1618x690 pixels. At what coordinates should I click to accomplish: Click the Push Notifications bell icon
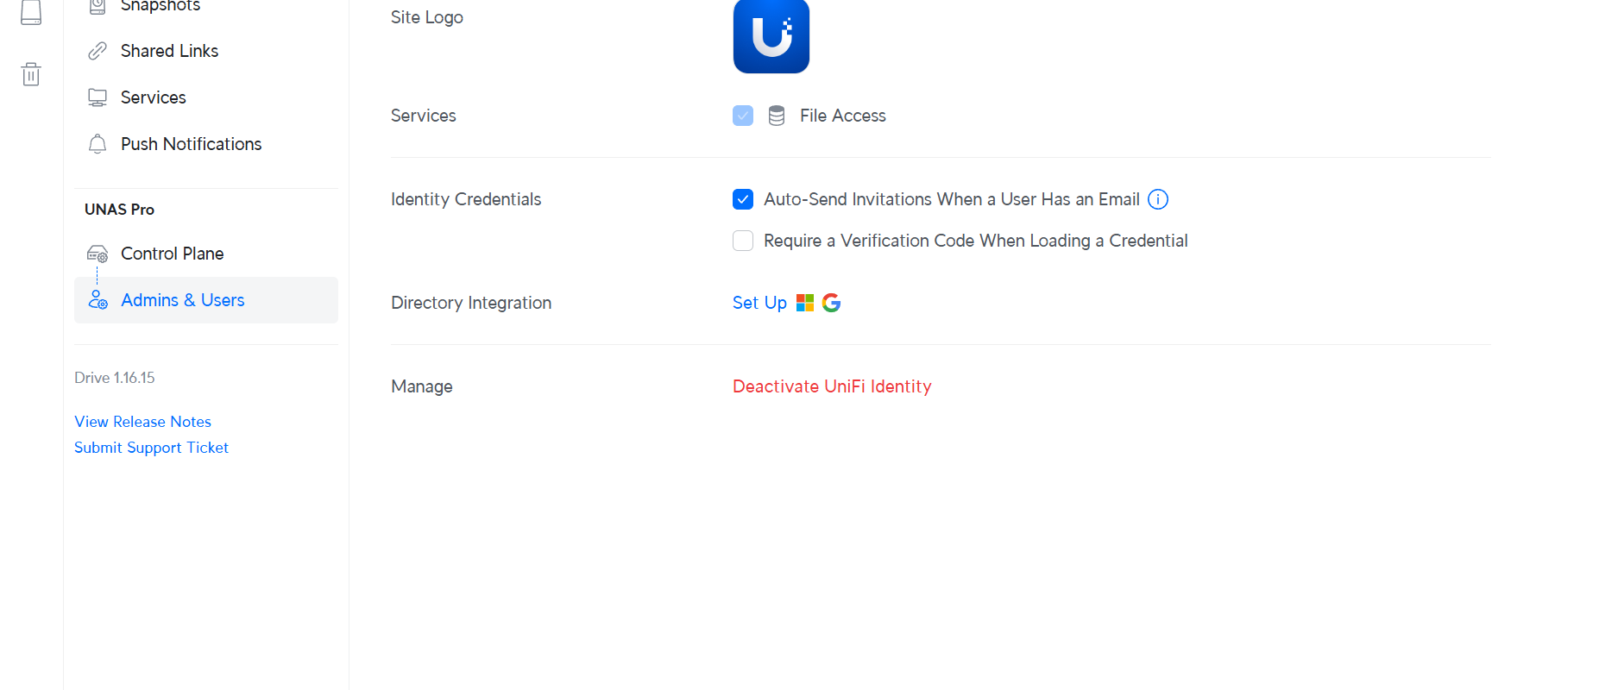[98, 144]
